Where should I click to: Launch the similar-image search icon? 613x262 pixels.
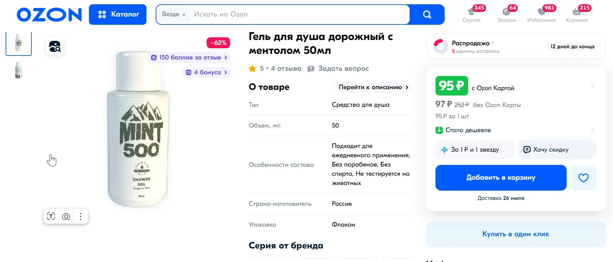click(55, 47)
